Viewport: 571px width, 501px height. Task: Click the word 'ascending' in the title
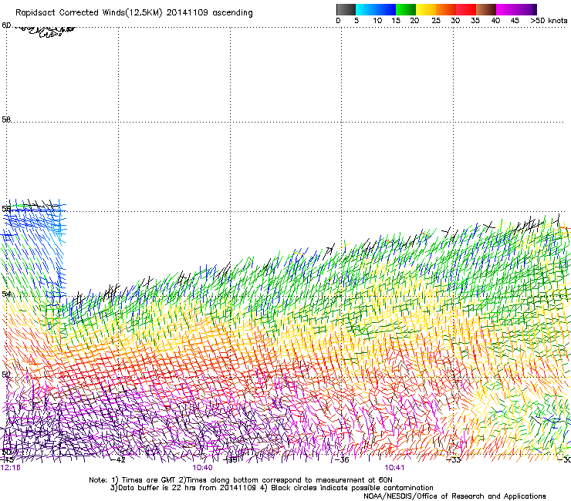tap(233, 13)
